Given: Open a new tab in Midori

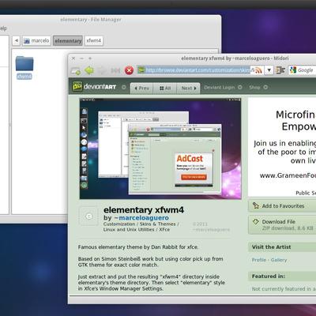Looking at the screenshot, I should click(76, 70).
